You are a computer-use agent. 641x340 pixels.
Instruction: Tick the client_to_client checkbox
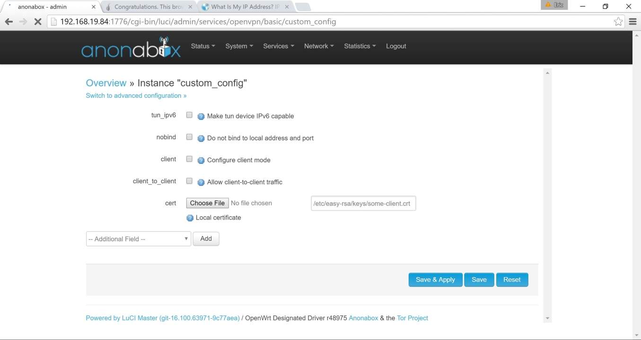click(x=189, y=181)
